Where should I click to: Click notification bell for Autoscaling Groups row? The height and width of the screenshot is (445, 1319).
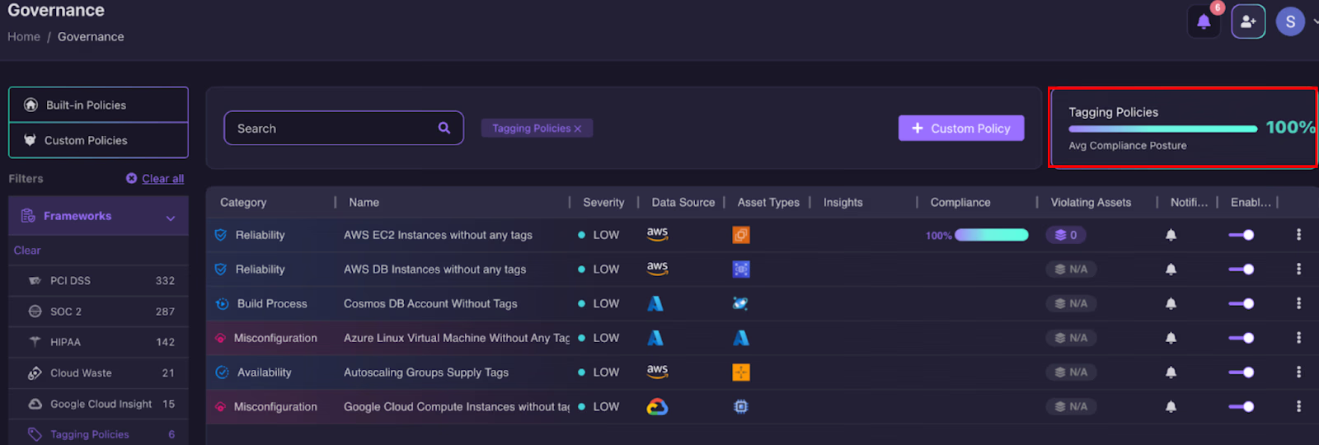(x=1171, y=372)
